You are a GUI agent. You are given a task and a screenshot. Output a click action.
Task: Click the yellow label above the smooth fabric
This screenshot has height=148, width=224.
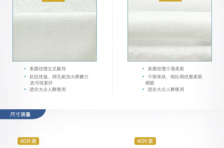click(x=170, y=1)
